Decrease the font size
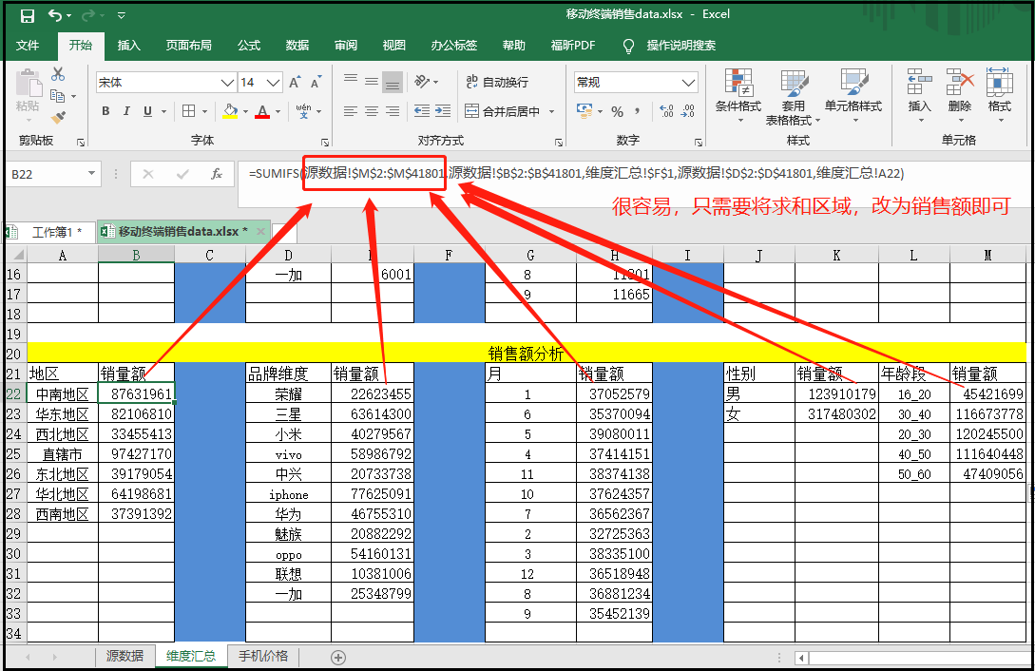This screenshot has width=1035, height=671. (x=316, y=83)
